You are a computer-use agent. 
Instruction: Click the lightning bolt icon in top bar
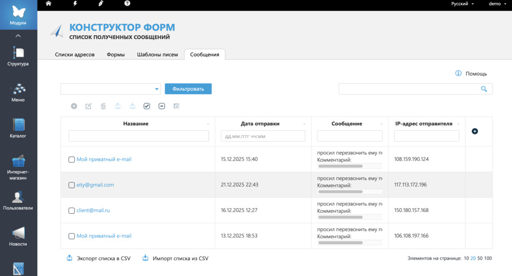coord(75,3)
